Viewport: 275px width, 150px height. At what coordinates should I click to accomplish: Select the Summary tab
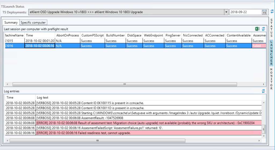point(11,23)
